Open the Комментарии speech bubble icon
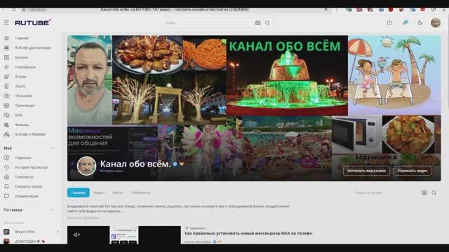 click(x=6, y=196)
